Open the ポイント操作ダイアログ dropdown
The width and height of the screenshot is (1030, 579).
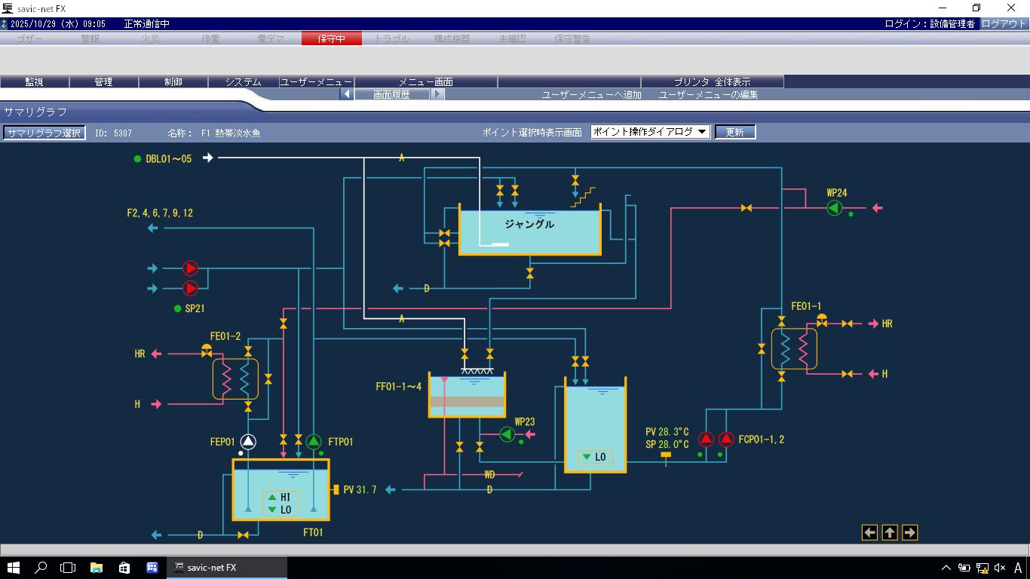coord(650,132)
